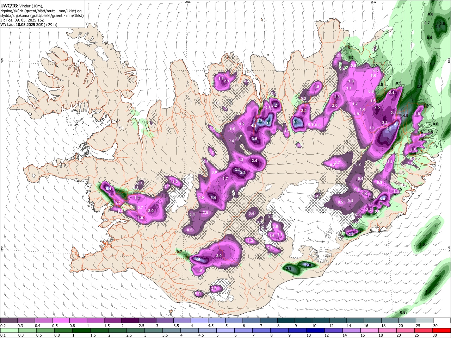Select the dark purple 2 snow legend swatch

click(x=130, y=321)
